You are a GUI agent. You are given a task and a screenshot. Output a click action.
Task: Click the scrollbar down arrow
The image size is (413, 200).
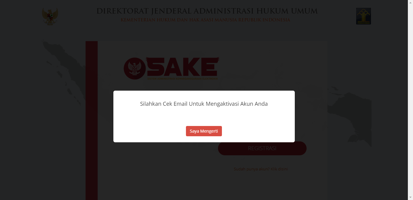tap(410, 198)
